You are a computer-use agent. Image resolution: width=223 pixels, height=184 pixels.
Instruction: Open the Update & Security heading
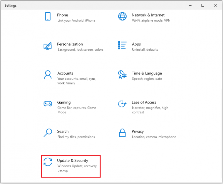click(72, 161)
